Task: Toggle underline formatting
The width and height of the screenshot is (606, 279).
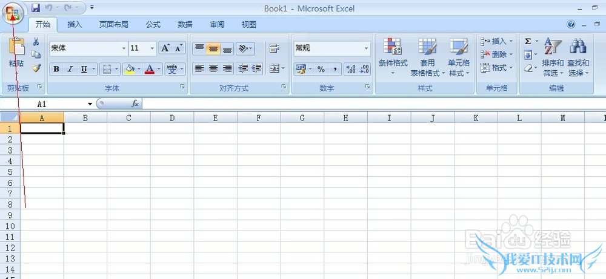Action: point(84,69)
